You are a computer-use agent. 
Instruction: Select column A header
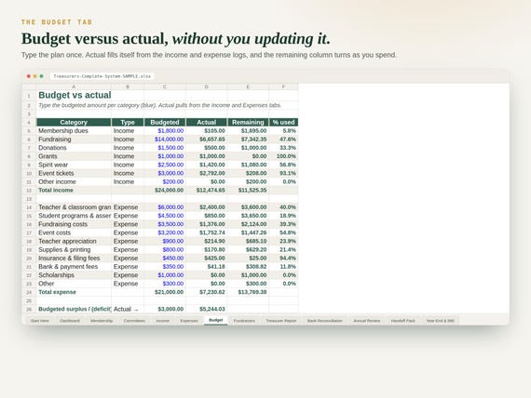(74, 86)
